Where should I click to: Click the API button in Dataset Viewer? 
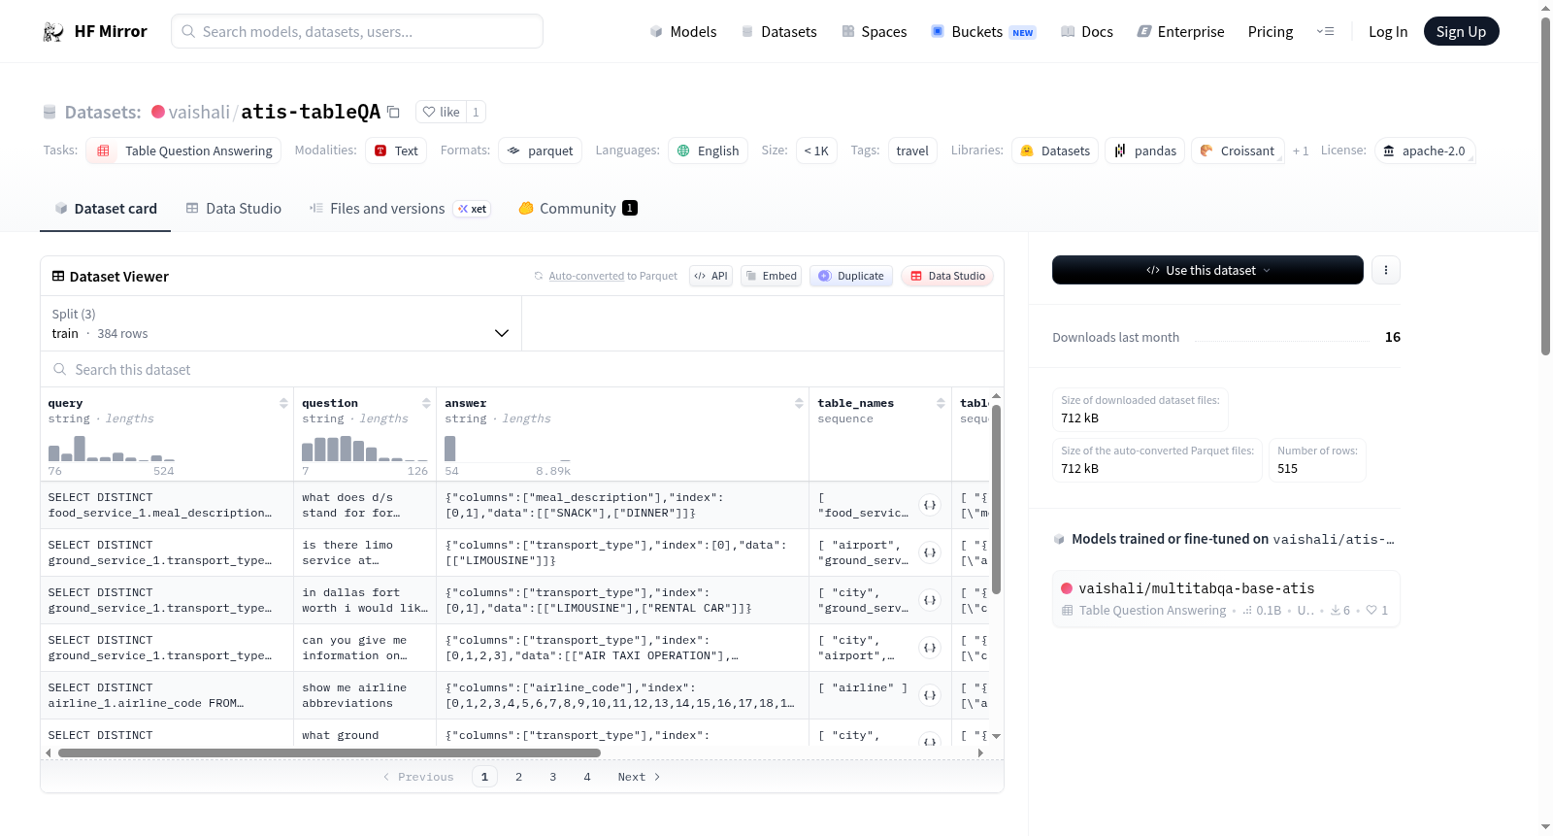pos(710,276)
